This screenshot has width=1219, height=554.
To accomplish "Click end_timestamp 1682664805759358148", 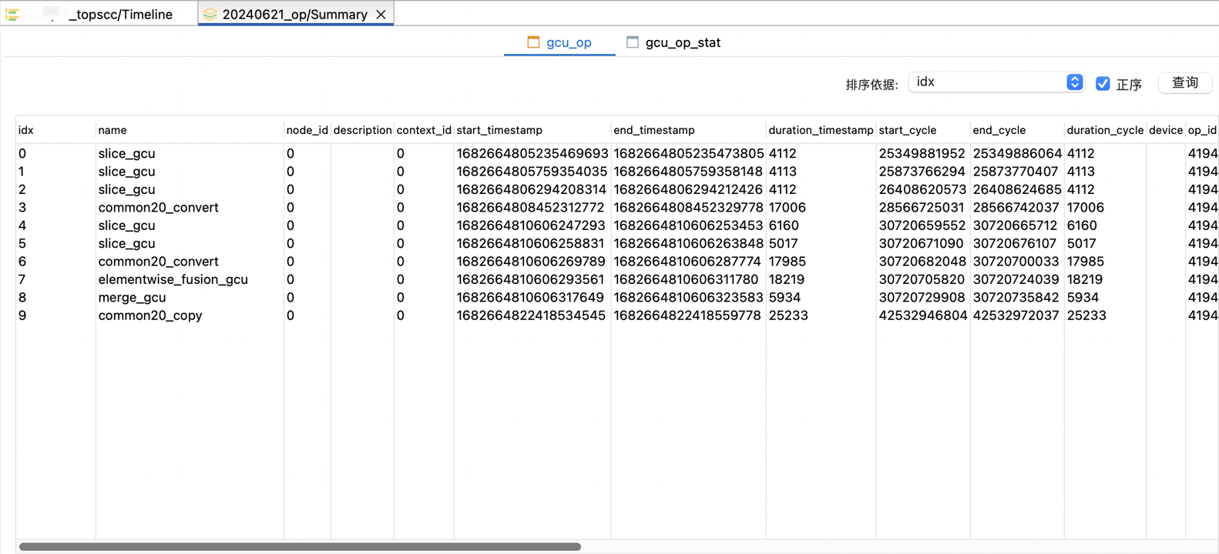I will coord(688,172).
